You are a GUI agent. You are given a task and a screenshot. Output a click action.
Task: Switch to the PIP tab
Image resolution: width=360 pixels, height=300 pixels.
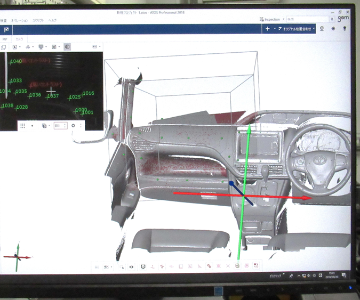point(5,39)
